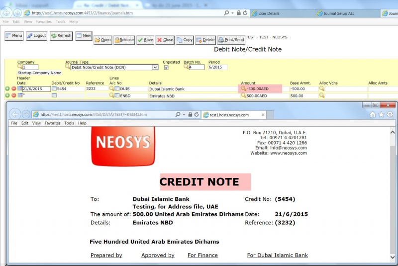Click the Company number input field
Image resolution: width=398 pixels, height=266 pixels.
coord(30,67)
